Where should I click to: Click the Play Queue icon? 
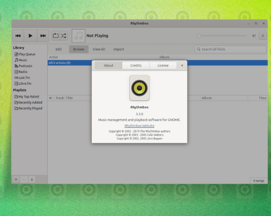point(16,54)
